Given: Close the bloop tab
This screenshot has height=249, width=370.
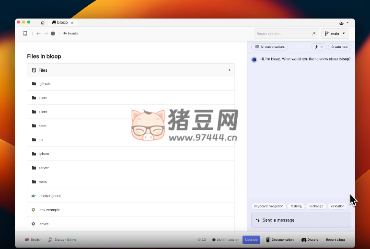Looking at the screenshot, I should 72,23.
